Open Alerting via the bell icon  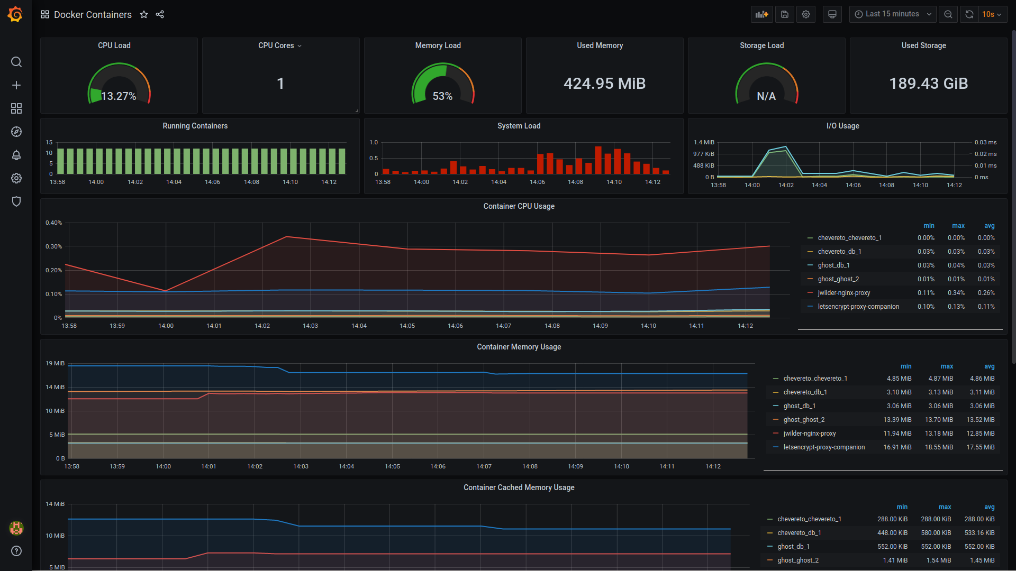(16, 155)
